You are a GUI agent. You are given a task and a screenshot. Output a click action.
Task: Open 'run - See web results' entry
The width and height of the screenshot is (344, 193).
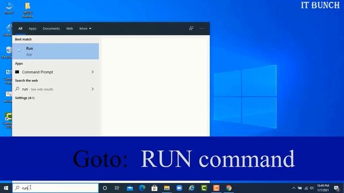pos(55,89)
